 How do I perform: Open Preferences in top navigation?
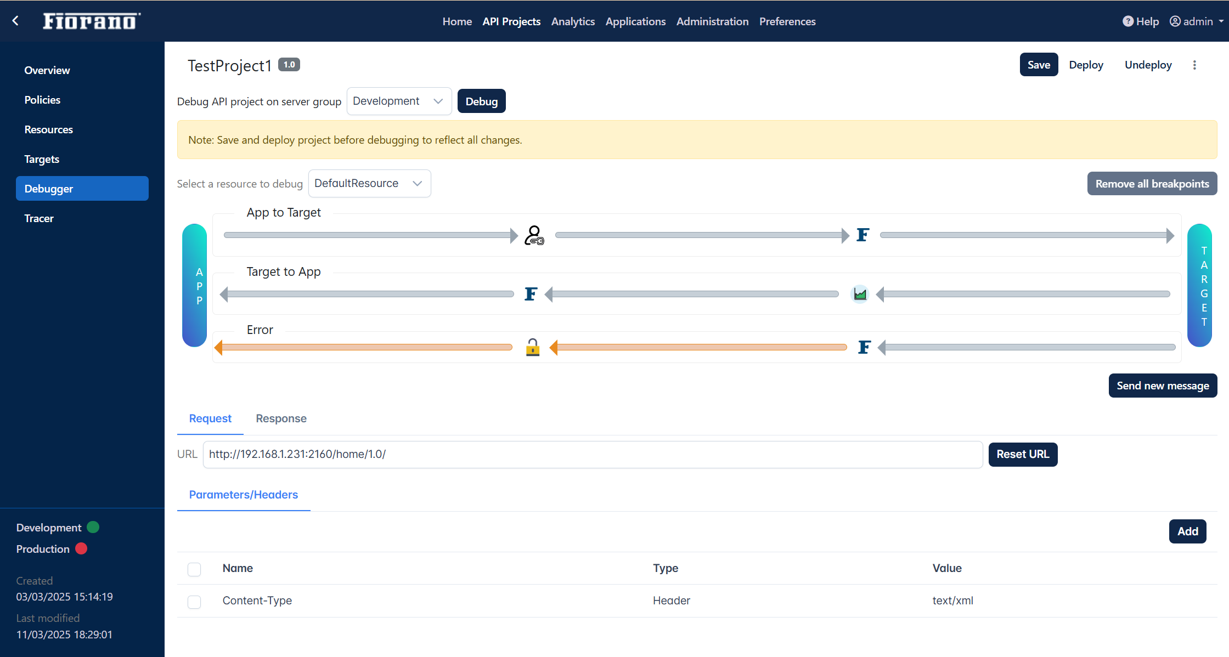coord(787,21)
